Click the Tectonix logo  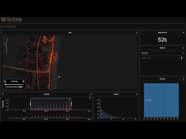click(x=11, y=20)
